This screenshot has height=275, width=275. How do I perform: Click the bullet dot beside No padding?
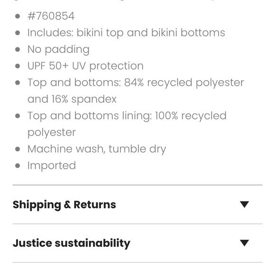(18, 49)
